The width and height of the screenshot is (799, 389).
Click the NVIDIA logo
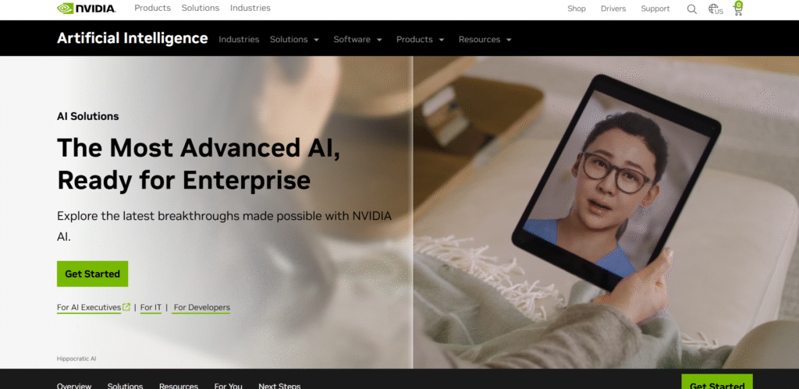86,8
